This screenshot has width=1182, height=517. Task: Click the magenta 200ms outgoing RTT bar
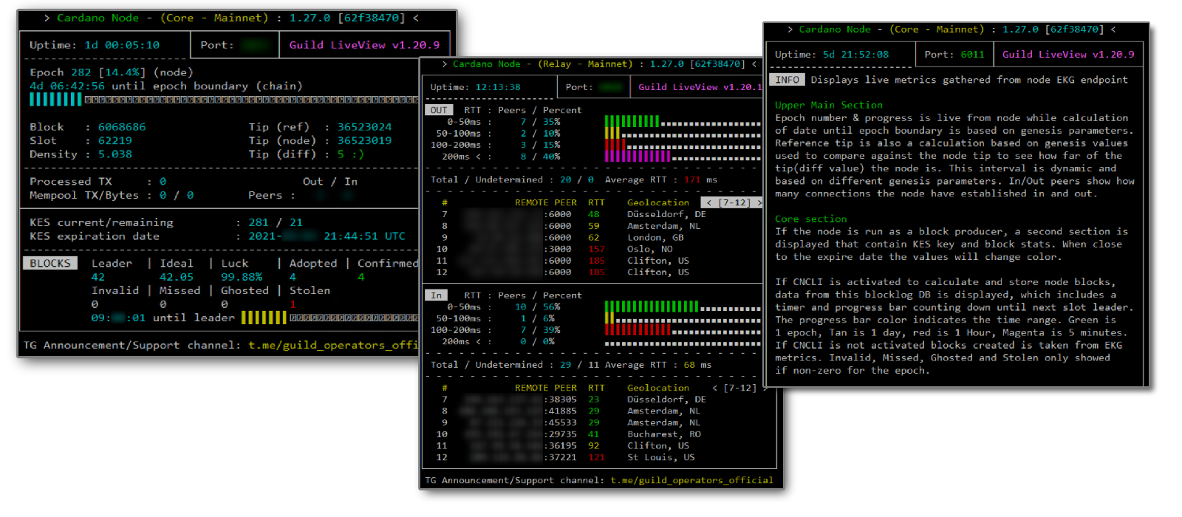(637, 157)
